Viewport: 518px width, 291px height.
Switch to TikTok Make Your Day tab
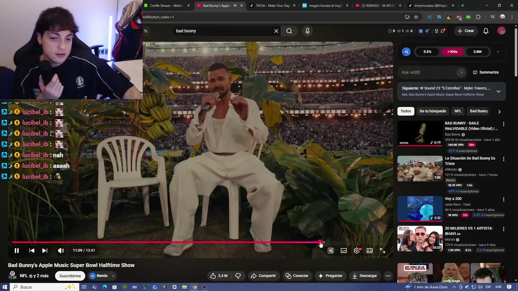point(273,6)
